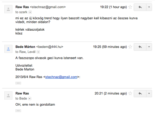Star the 19:22 message from Raw Ras
Image resolution: width=155 pixels, height=114 pixels.
130,7
